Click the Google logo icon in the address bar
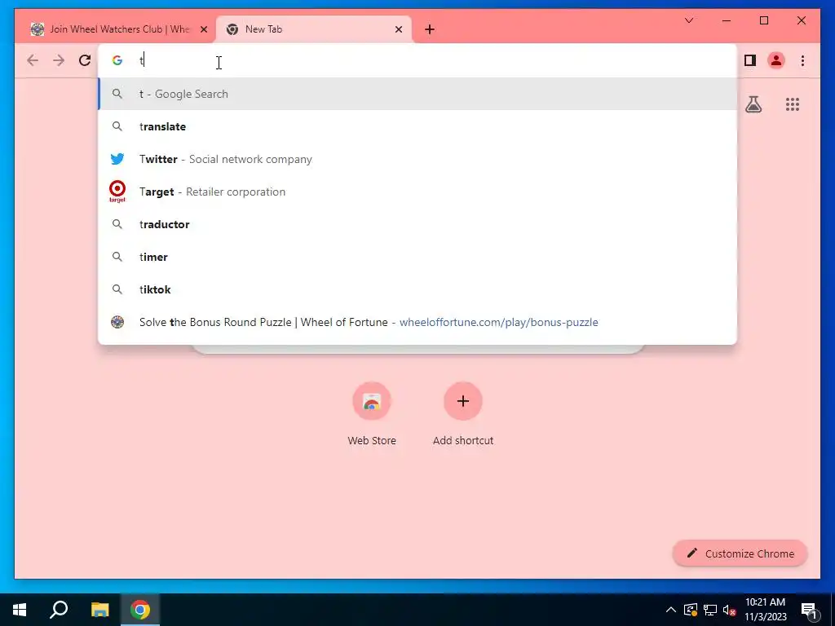This screenshot has width=835, height=626. pos(117,60)
